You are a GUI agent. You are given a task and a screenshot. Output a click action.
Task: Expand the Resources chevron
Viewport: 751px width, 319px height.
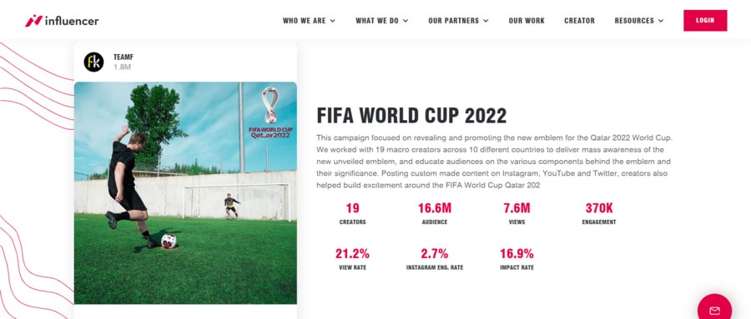tap(661, 21)
